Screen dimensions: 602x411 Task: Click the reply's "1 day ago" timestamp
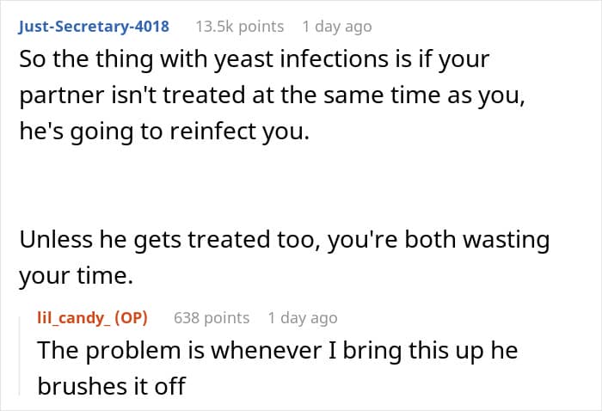point(303,317)
